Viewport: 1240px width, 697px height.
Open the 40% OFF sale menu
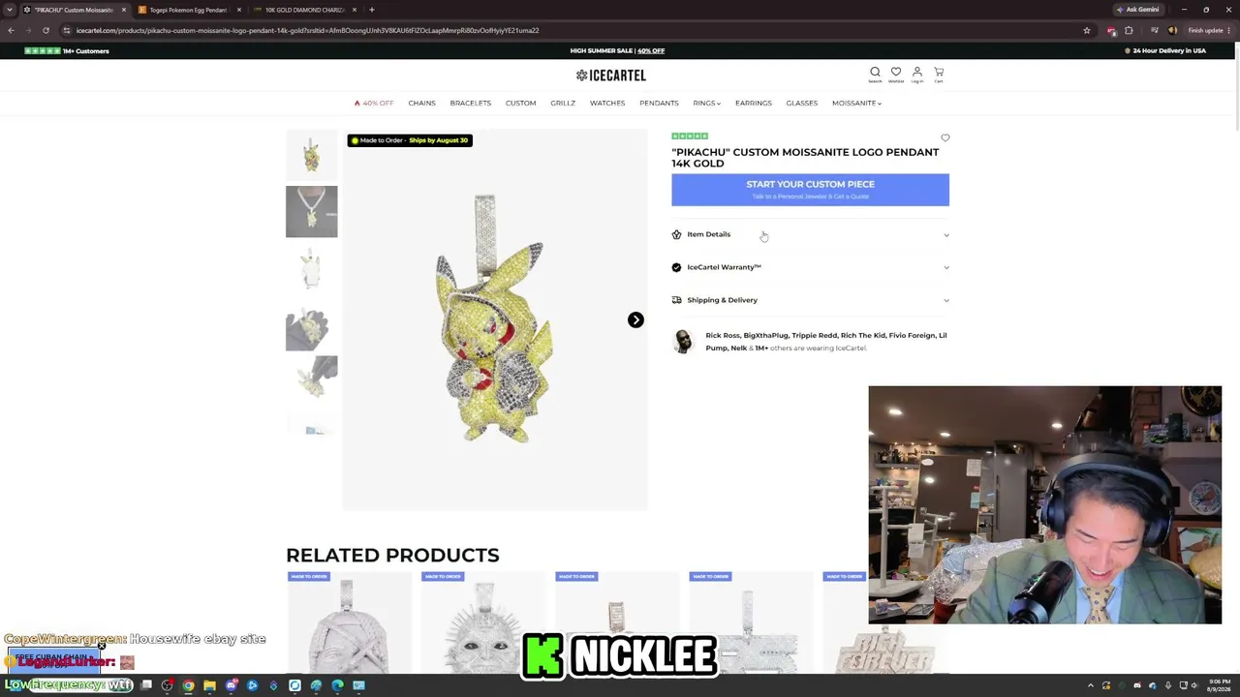click(x=373, y=103)
